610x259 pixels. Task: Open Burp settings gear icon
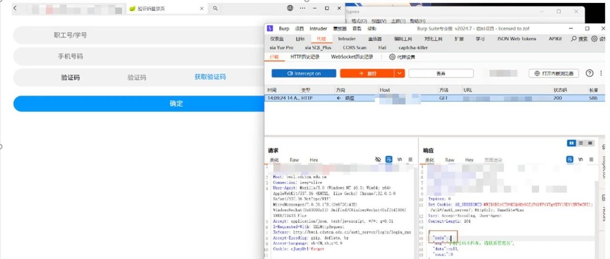coord(594,39)
